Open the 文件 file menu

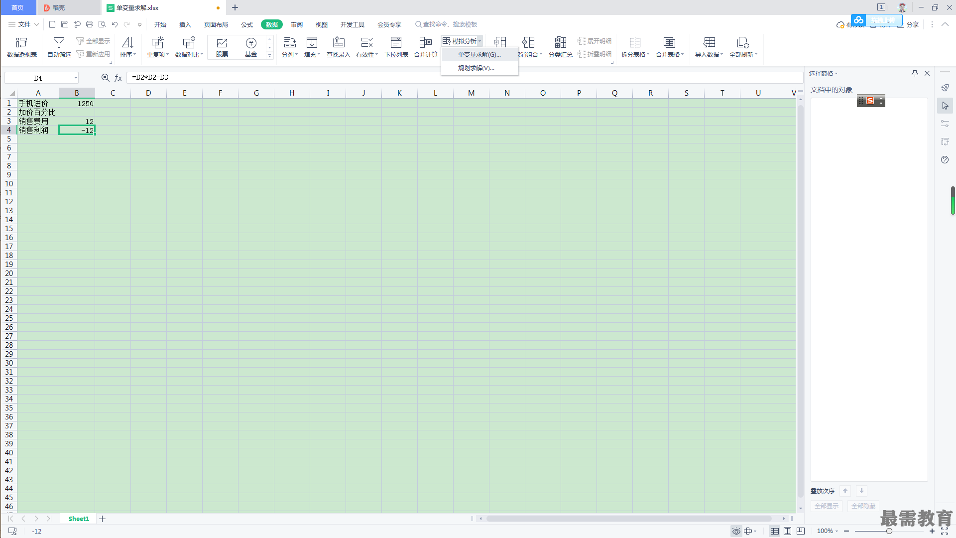click(23, 24)
